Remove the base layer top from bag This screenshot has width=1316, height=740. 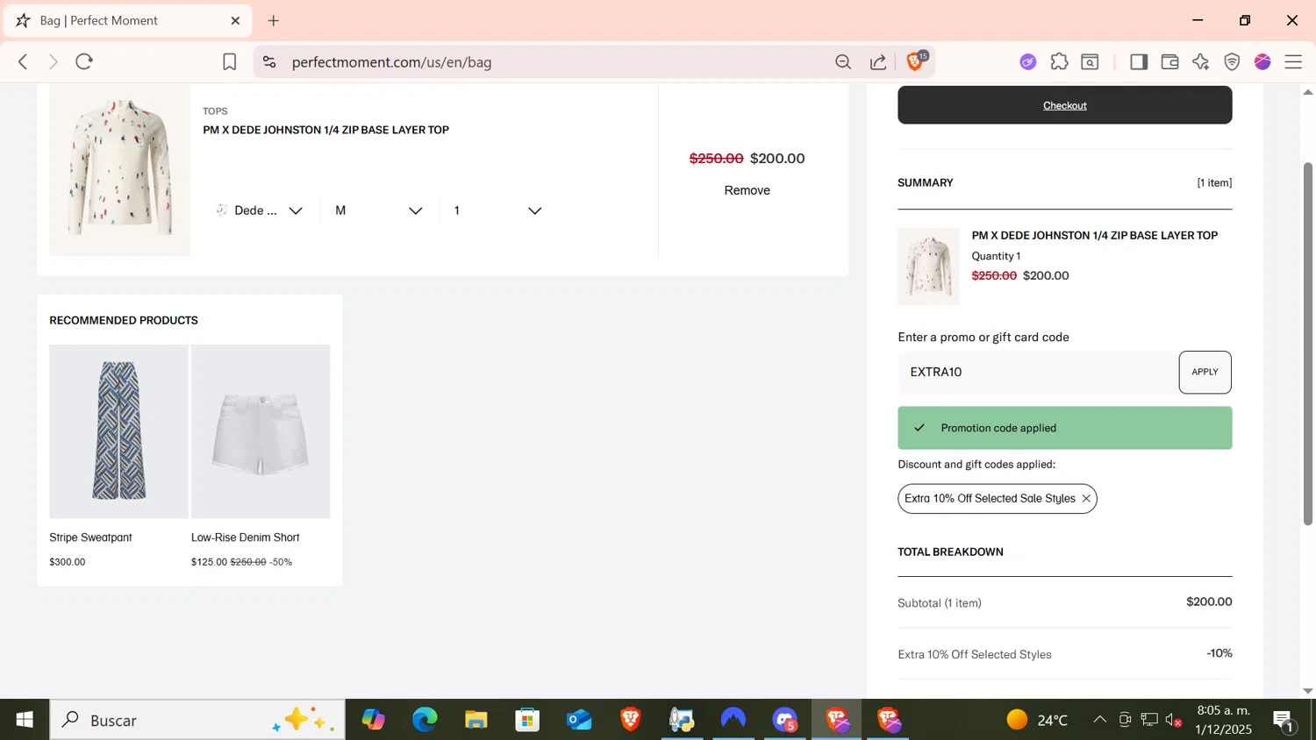pyautogui.click(x=747, y=190)
